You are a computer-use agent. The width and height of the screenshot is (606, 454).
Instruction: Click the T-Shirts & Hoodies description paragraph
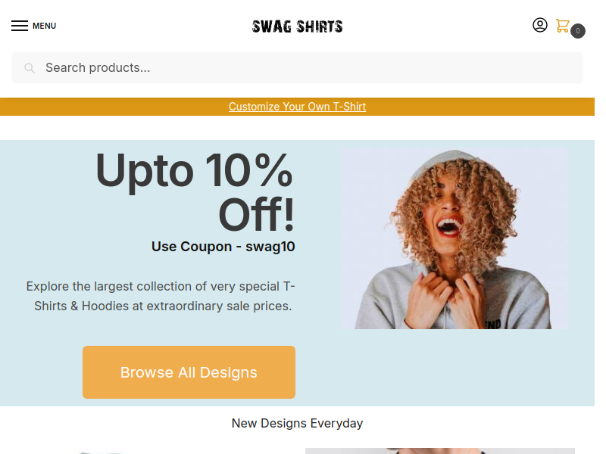(x=161, y=296)
